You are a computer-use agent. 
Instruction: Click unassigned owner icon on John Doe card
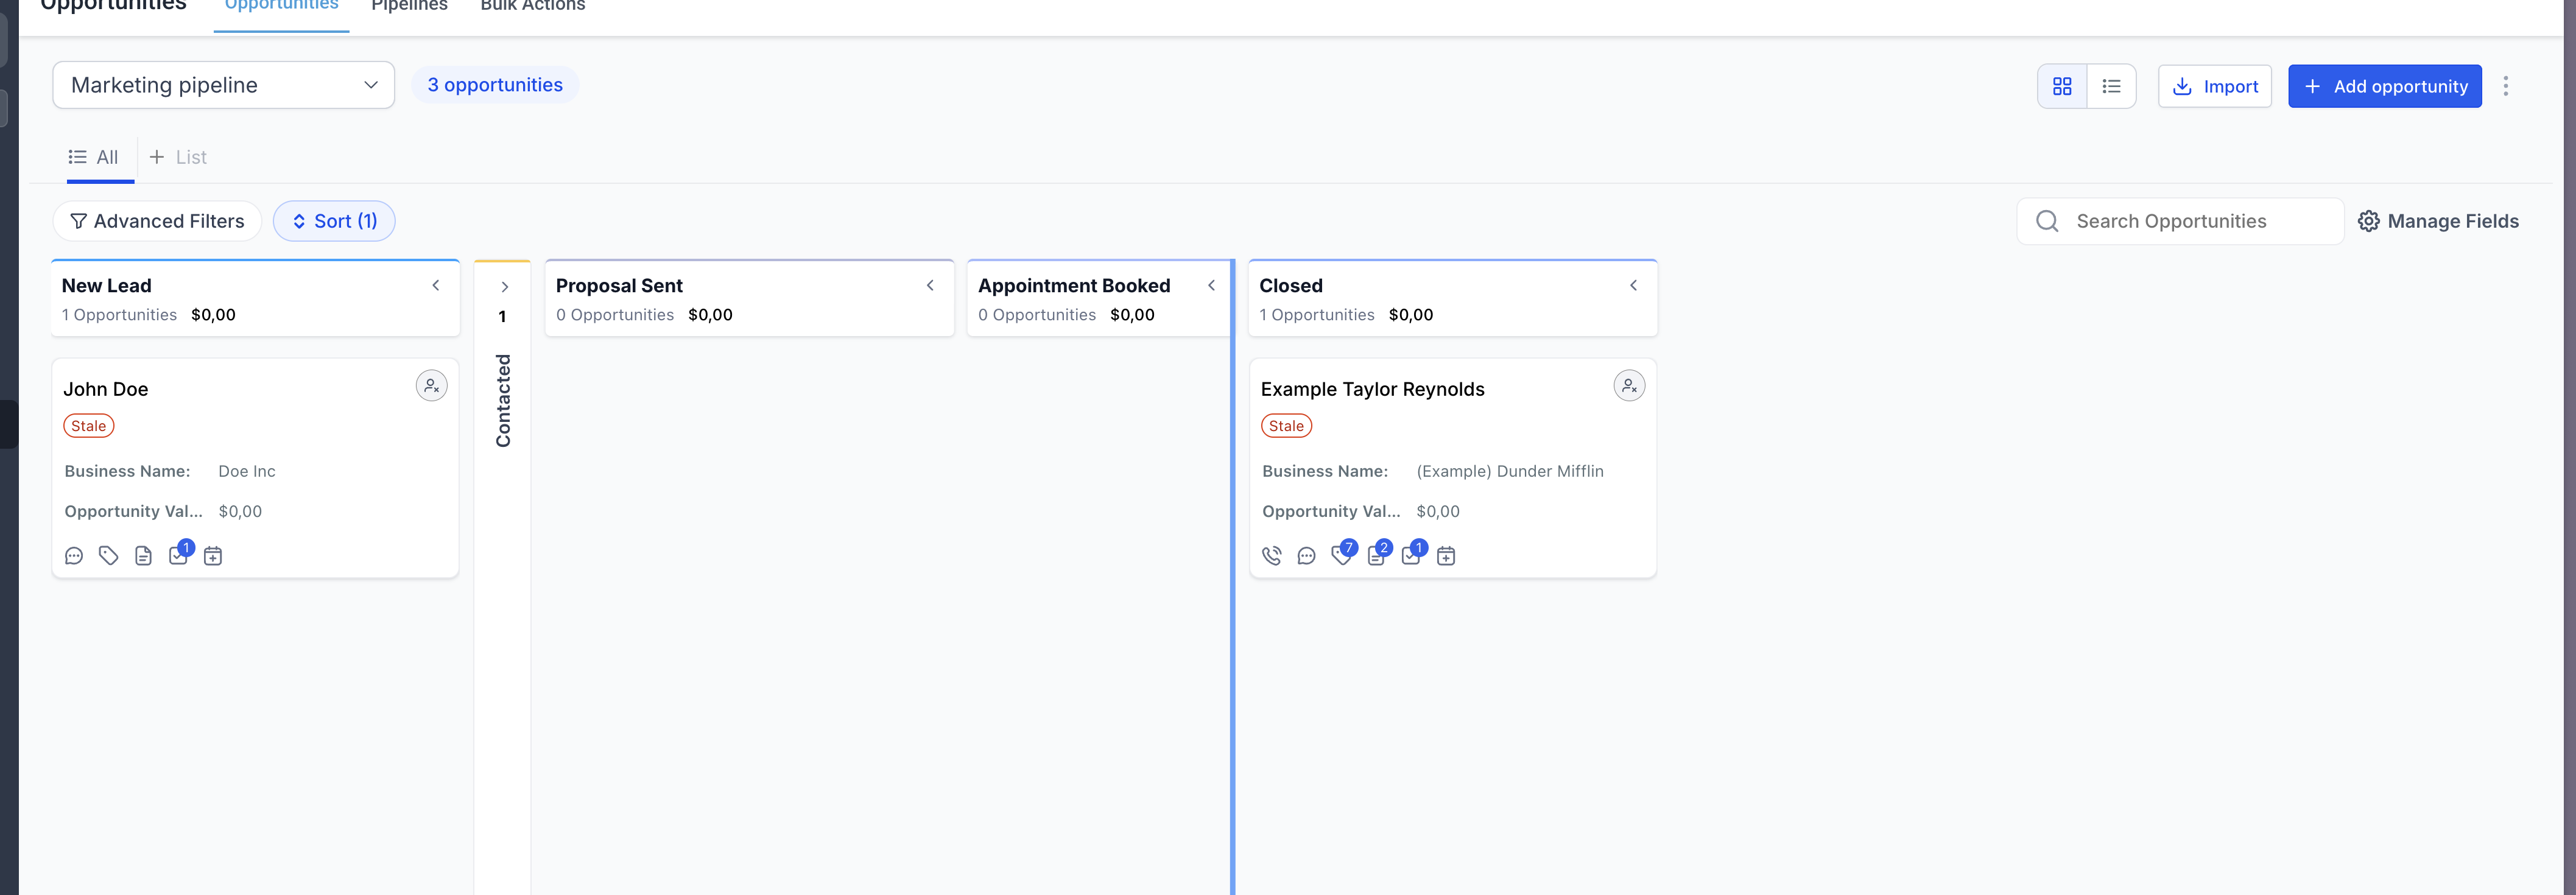tap(431, 386)
